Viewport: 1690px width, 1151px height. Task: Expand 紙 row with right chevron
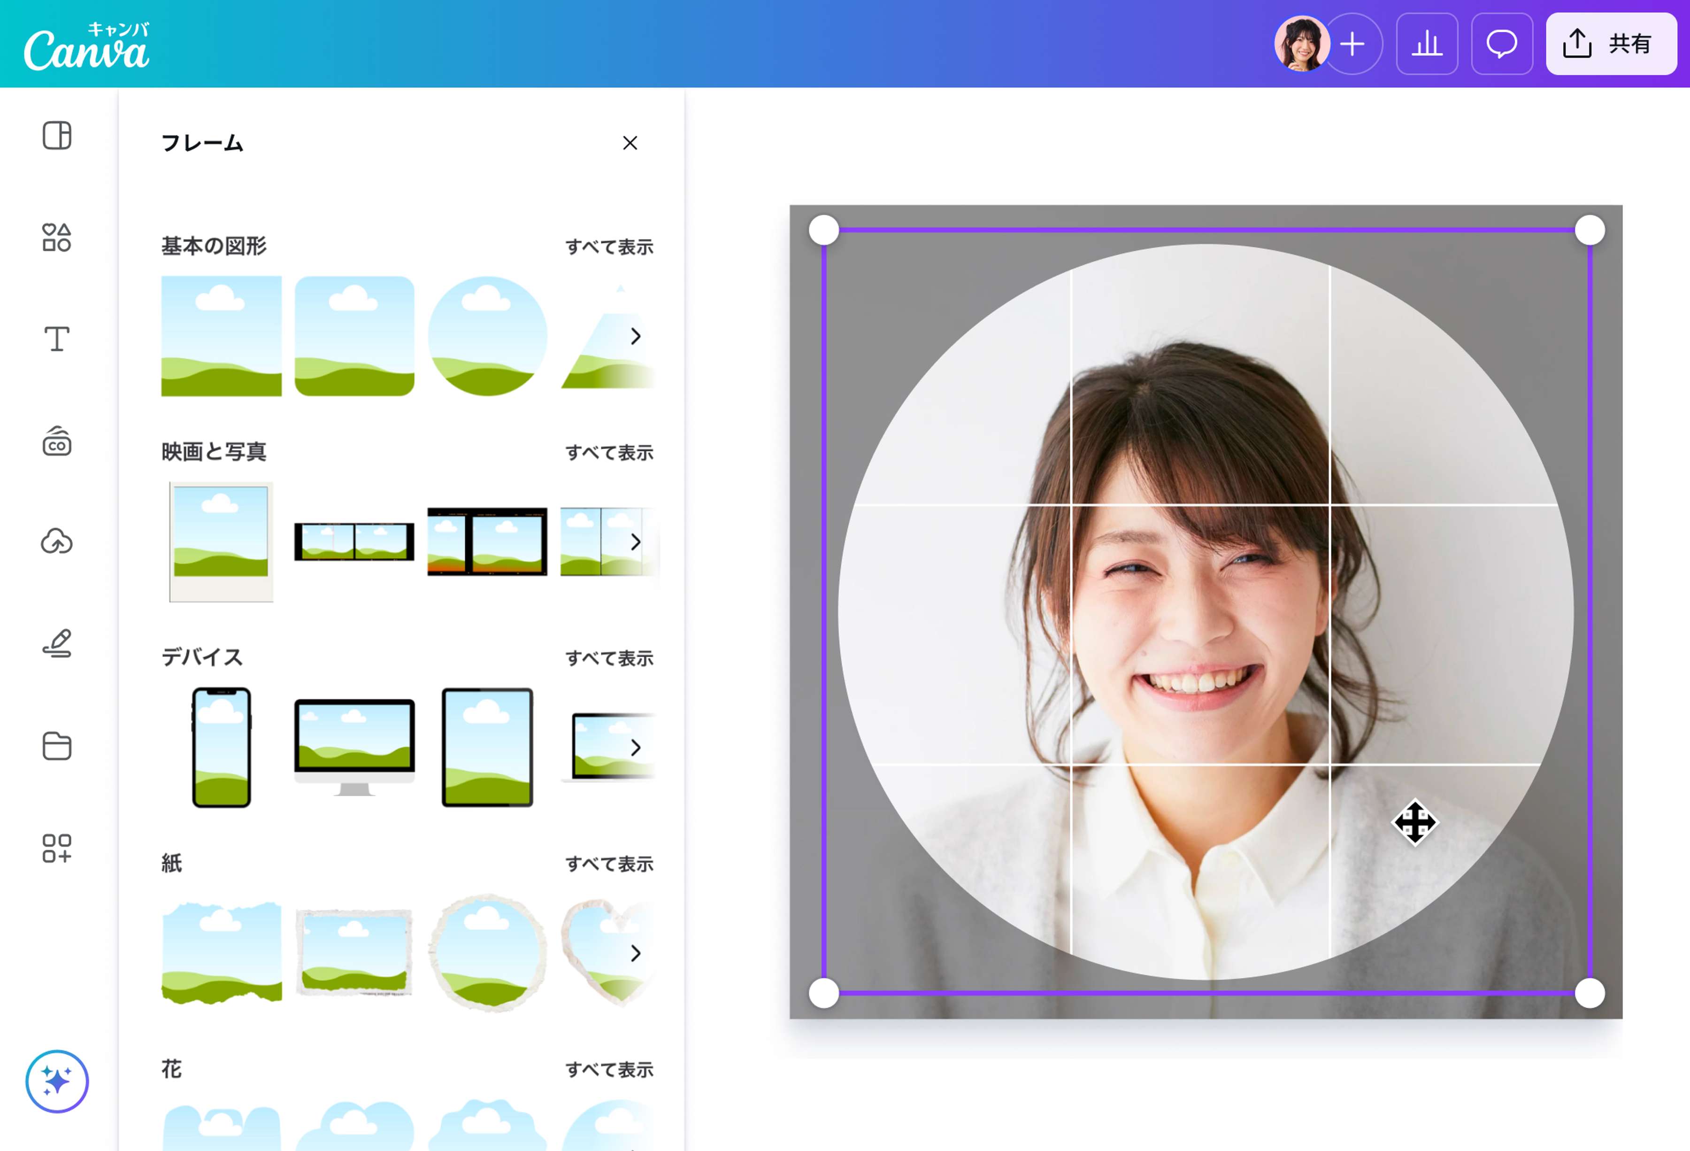636,953
